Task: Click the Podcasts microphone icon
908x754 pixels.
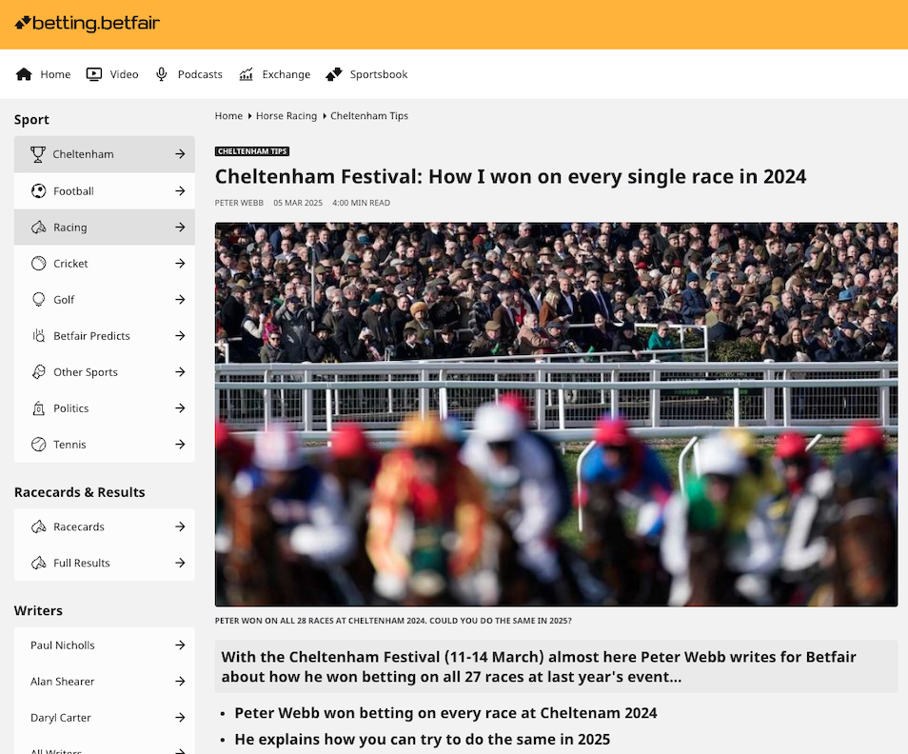Action: [x=162, y=74]
